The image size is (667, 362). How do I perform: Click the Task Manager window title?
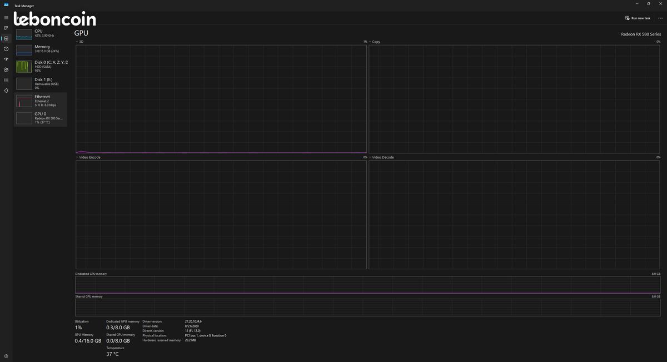click(24, 6)
